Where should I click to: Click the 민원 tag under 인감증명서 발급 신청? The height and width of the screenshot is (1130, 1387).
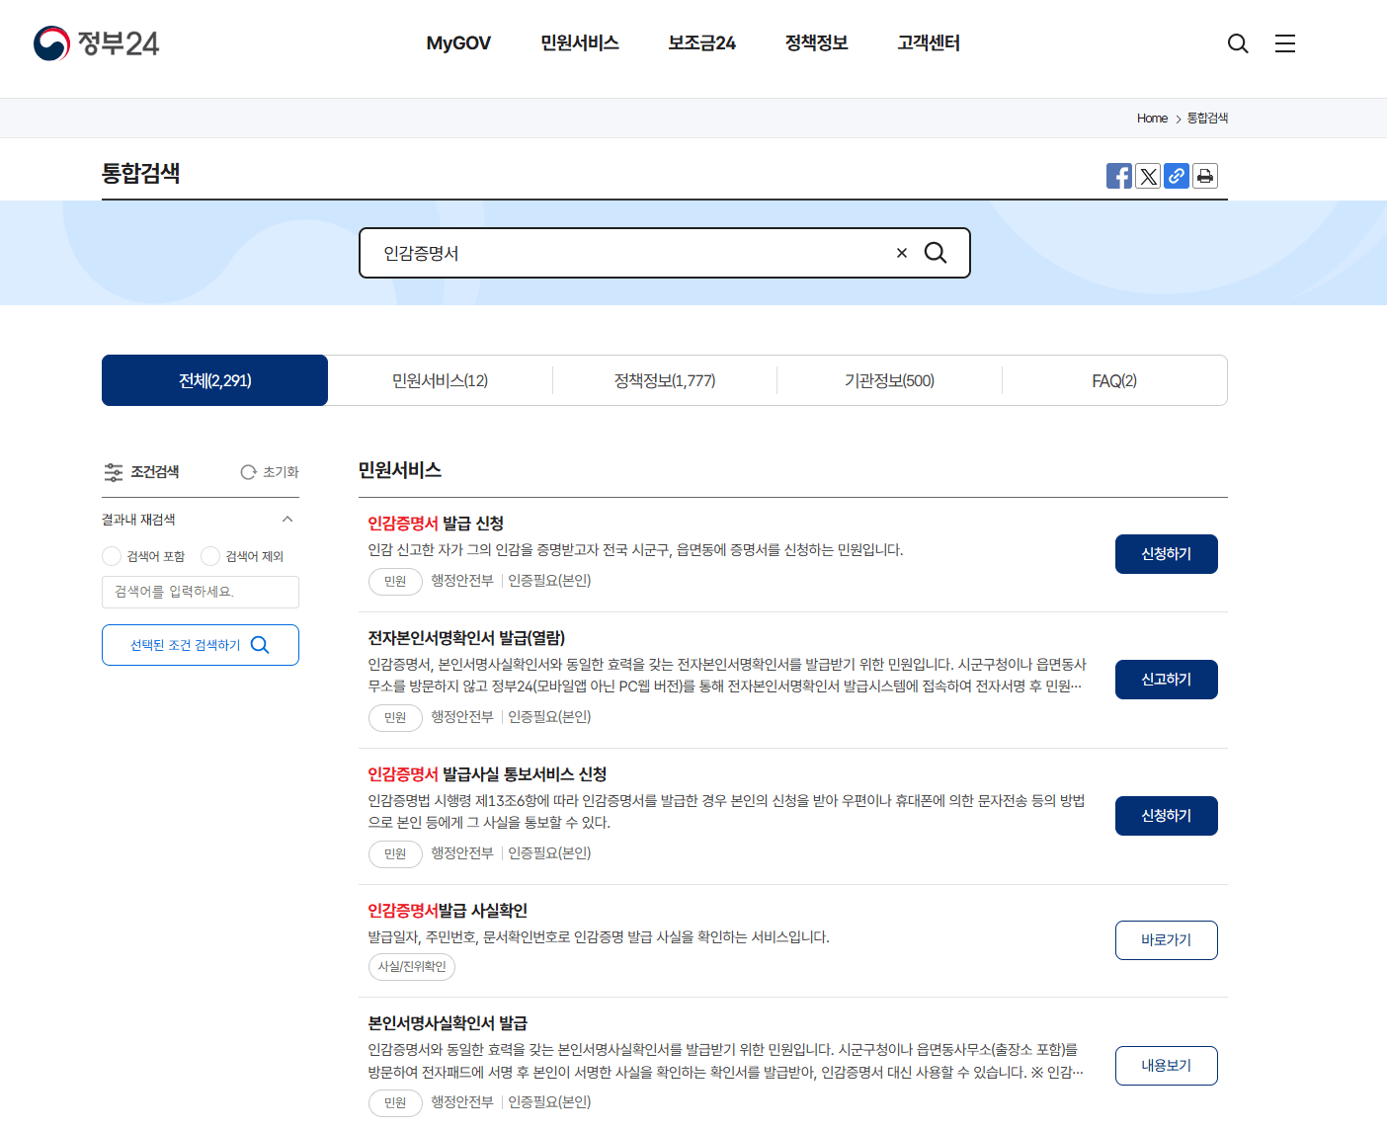tap(395, 582)
